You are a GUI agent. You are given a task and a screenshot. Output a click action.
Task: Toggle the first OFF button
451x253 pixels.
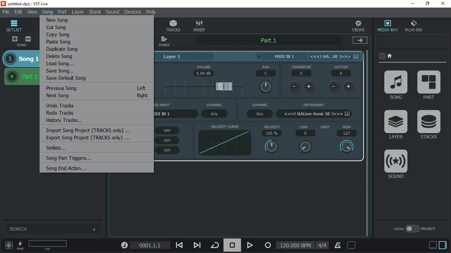[x=167, y=130]
